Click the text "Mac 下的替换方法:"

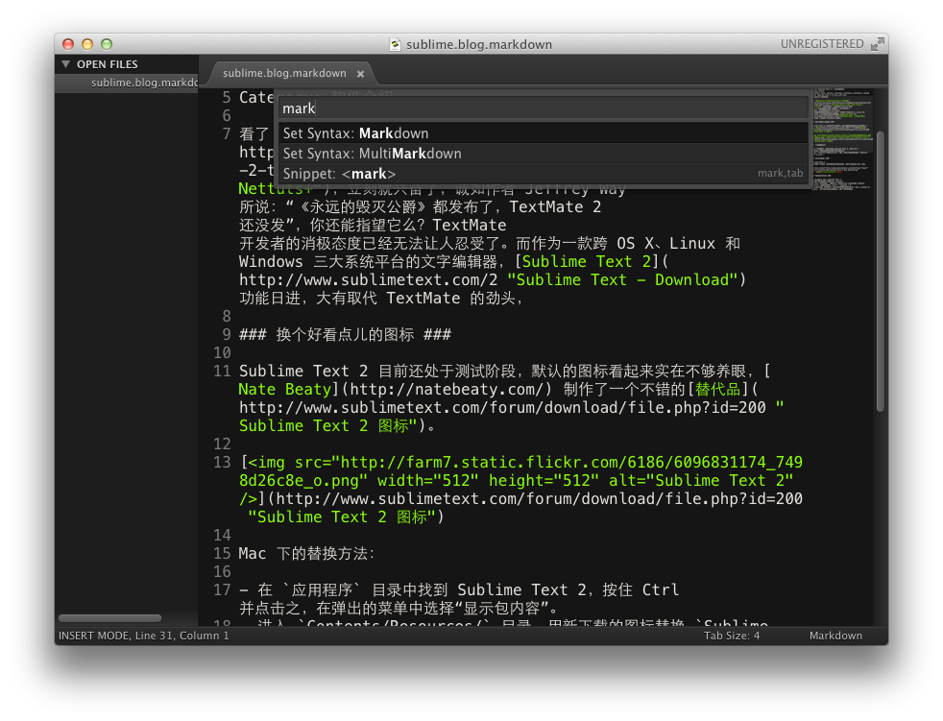pyautogui.click(x=306, y=554)
